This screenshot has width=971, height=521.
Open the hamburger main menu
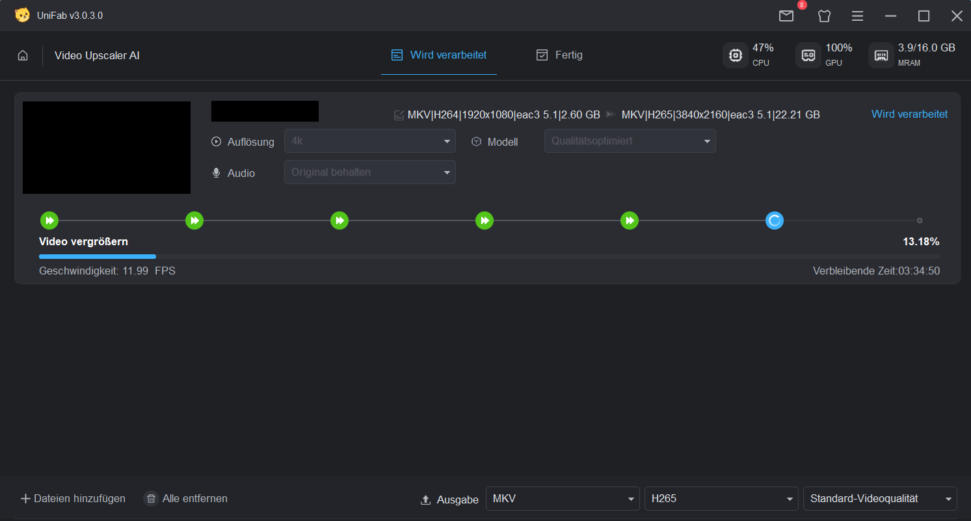coord(858,16)
